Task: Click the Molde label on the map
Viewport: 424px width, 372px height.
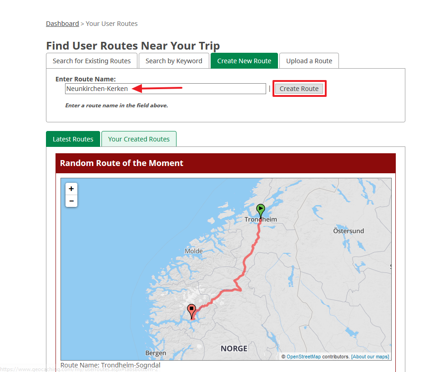Action: (194, 251)
